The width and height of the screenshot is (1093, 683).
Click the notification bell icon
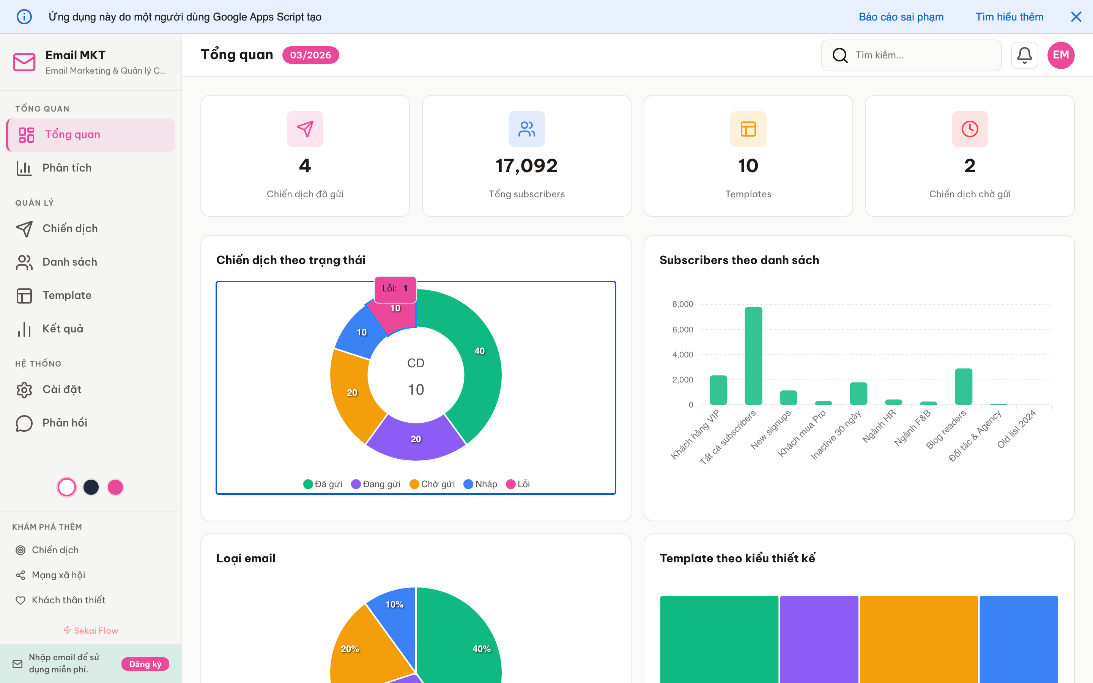[x=1024, y=55]
